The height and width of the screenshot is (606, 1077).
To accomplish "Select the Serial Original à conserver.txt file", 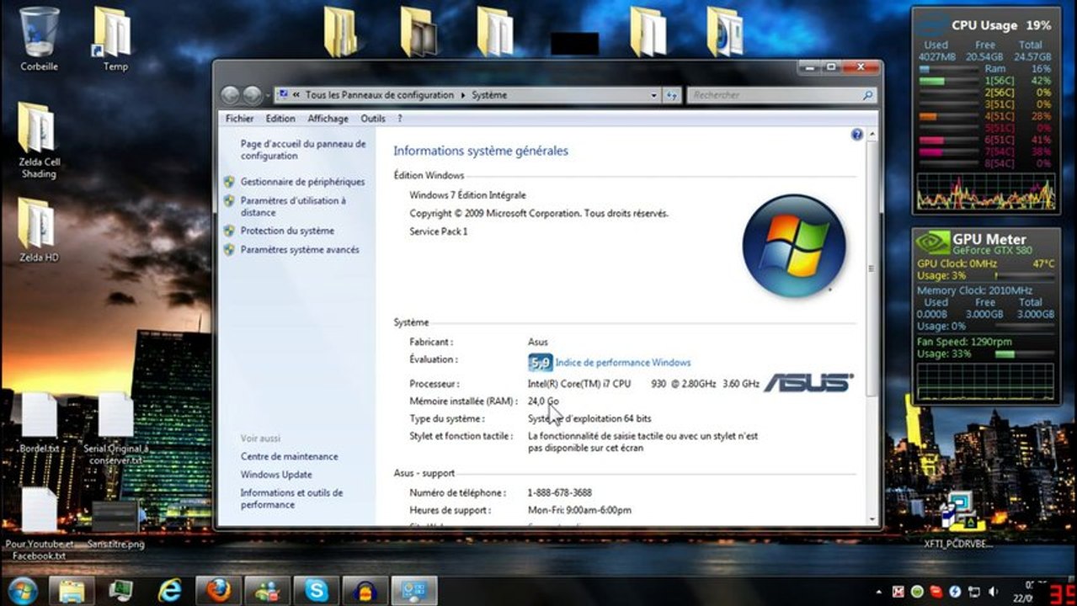I will pyautogui.click(x=115, y=429).
